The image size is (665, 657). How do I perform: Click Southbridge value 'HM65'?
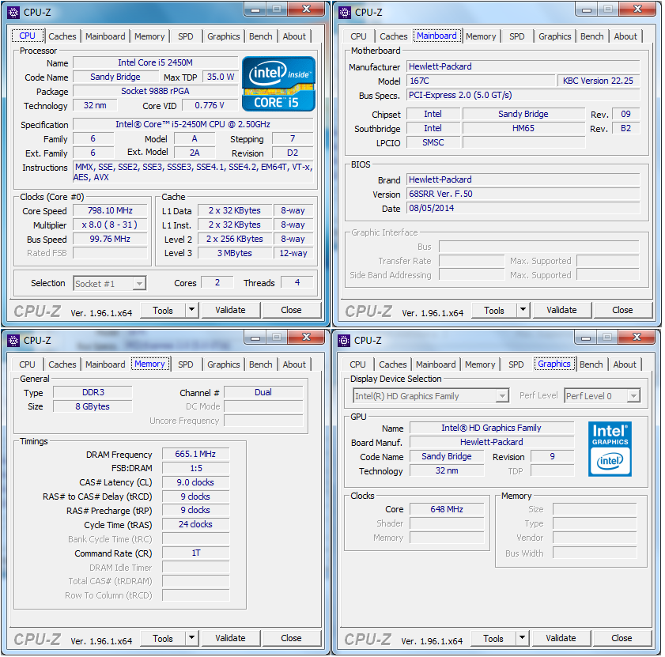click(x=523, y=128)
